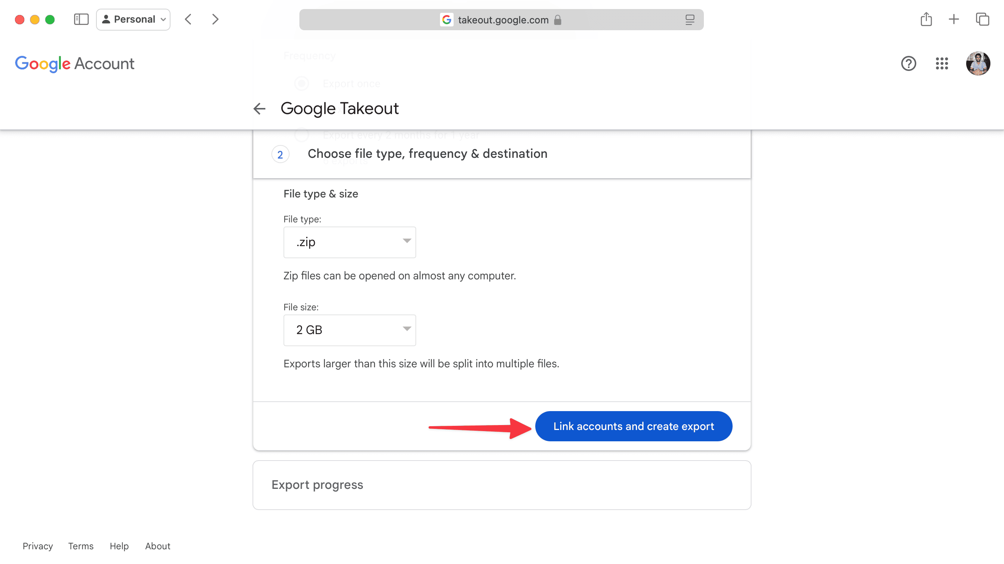Click the Terms footer link
Image resolution: width=1004 pixels, height=564 pixels.
point(81,546)
